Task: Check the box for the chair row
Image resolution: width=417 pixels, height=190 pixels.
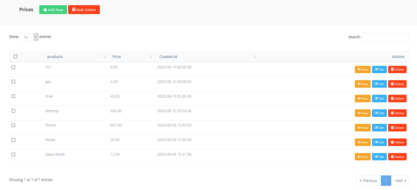Action: 13,96
